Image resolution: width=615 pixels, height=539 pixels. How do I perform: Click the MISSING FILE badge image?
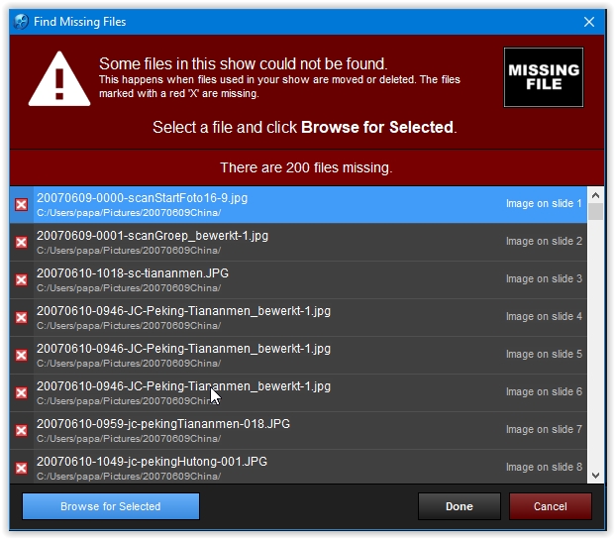click(543, 77)
